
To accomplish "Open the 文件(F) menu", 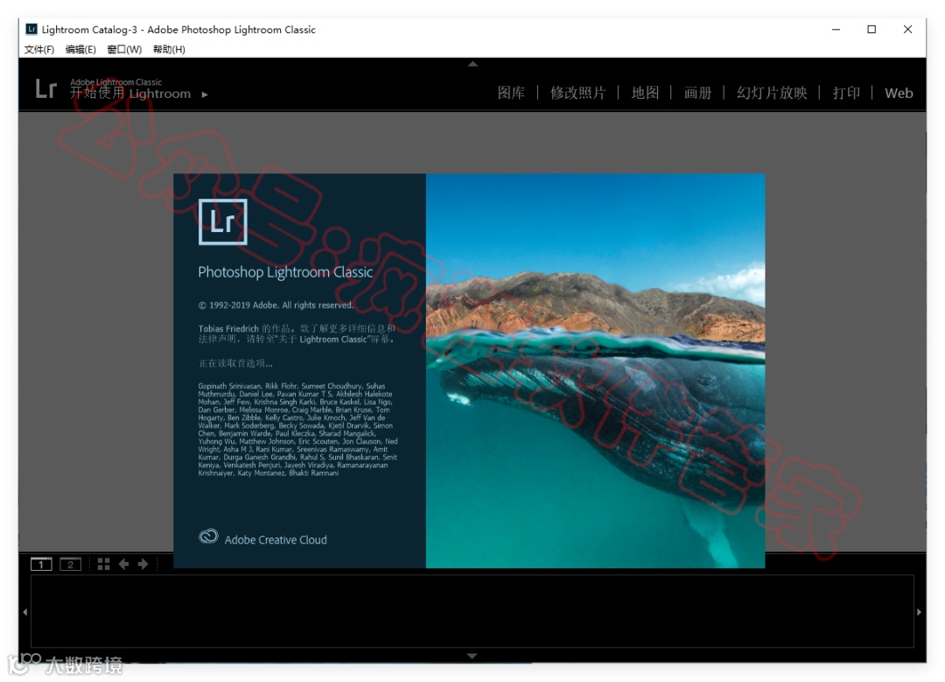I will coord(39,49).
